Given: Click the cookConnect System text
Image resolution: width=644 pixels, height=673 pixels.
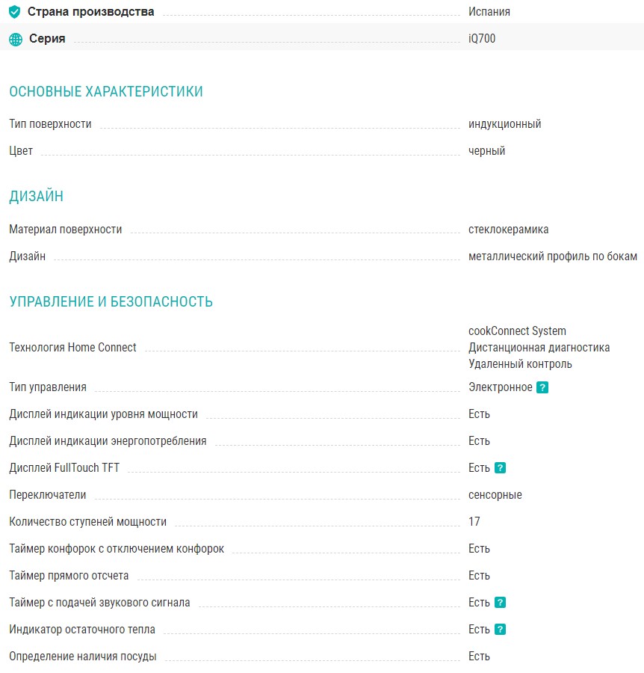Looking at the screenshot, I should coord(517,331).
